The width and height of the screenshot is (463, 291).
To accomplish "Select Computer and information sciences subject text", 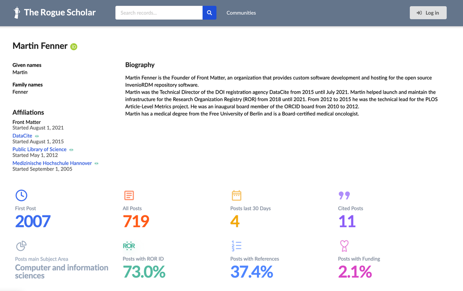I will click(62, 272).
